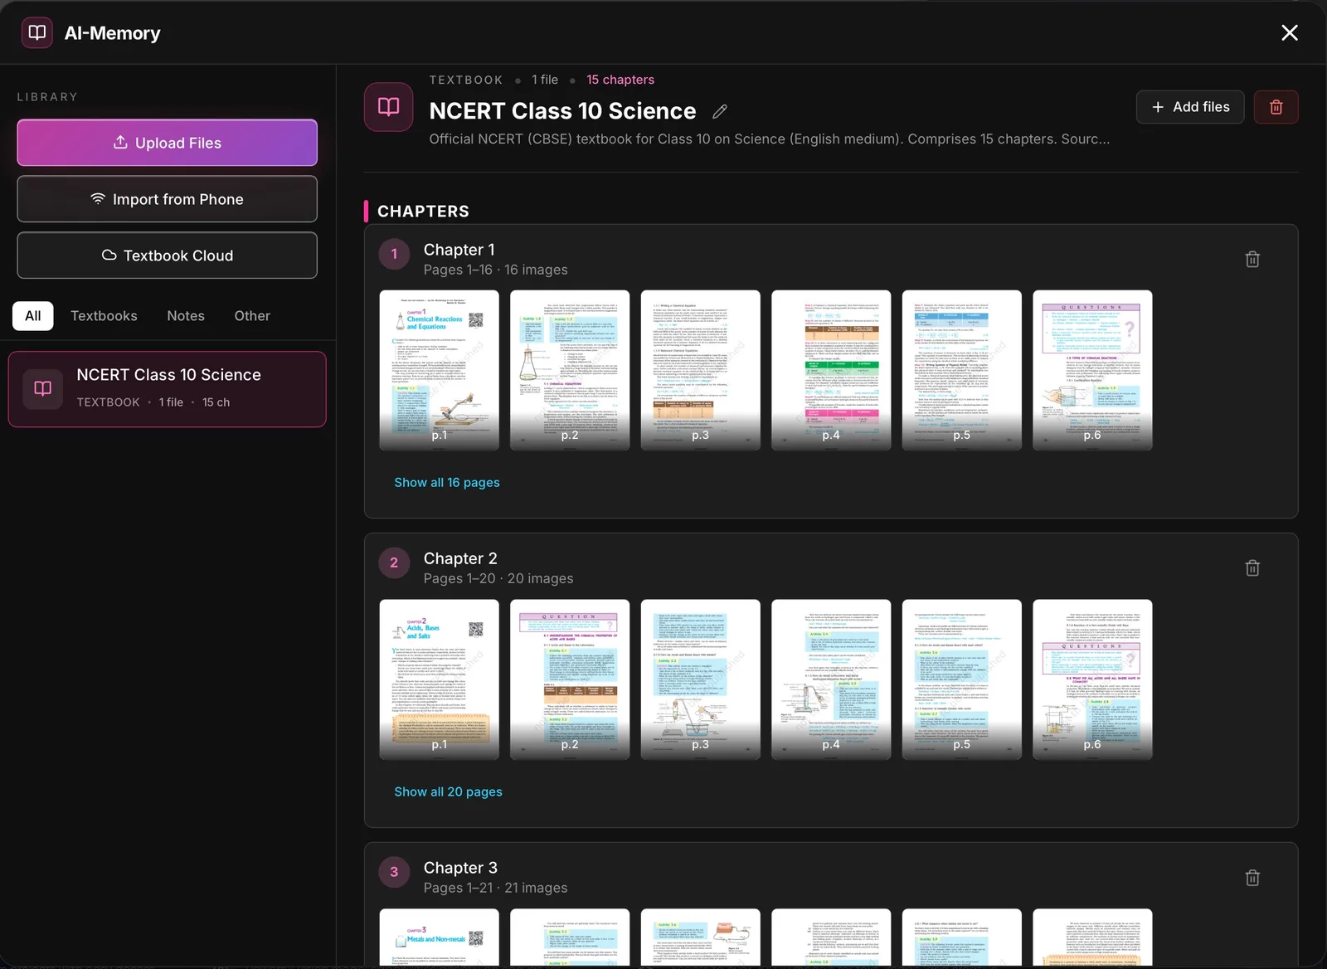Click the Chapter 1 title
This screenshot has width=1327, height=969.
[x=459, y=250]
